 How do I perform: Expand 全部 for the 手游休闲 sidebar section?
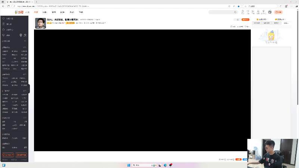25,91
